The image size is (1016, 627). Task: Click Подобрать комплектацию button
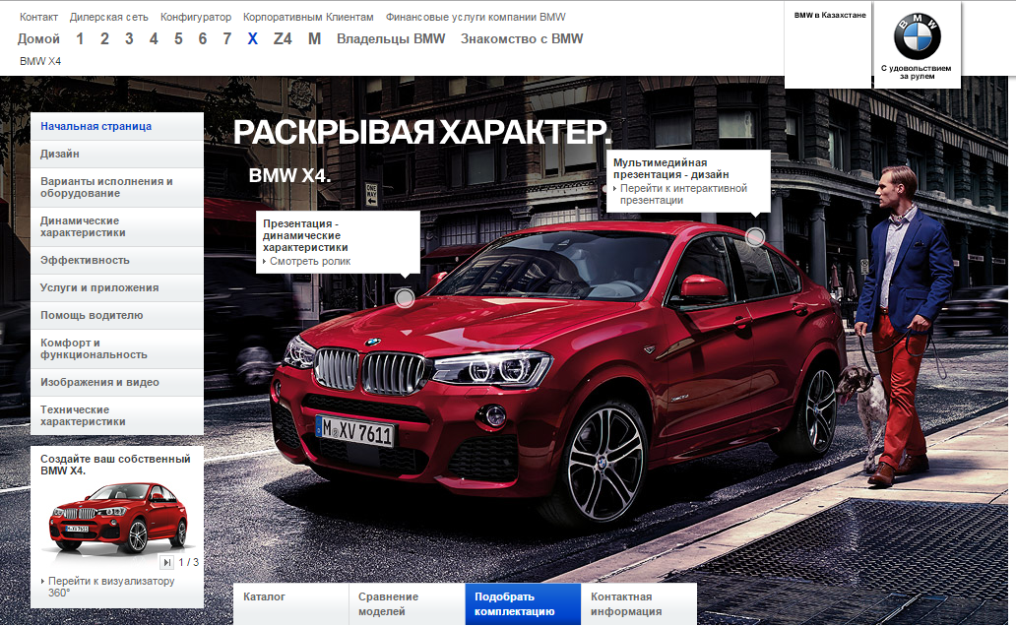click(523, 603)
